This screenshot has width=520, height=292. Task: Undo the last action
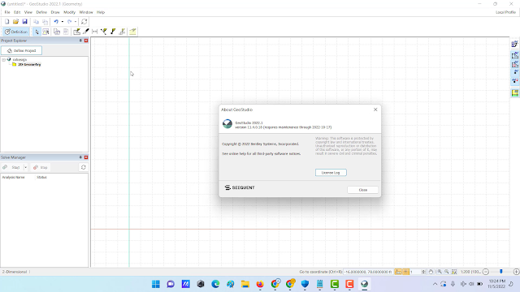(56, 22)
